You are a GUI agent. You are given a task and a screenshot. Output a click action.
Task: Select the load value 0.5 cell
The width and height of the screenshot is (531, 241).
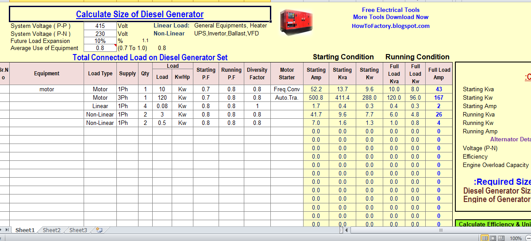click(162, 123)
